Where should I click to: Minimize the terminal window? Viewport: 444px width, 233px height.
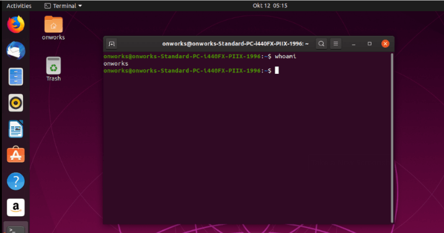pos(353,44)
